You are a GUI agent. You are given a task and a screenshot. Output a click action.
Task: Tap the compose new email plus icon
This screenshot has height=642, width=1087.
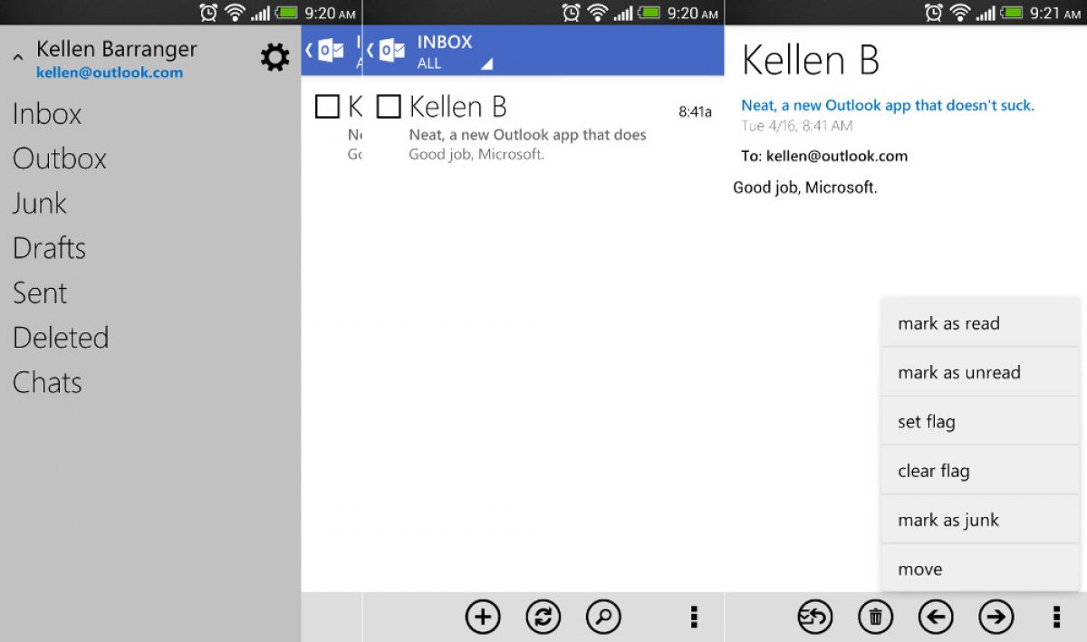pyautogui.click(x=483, y=618)
